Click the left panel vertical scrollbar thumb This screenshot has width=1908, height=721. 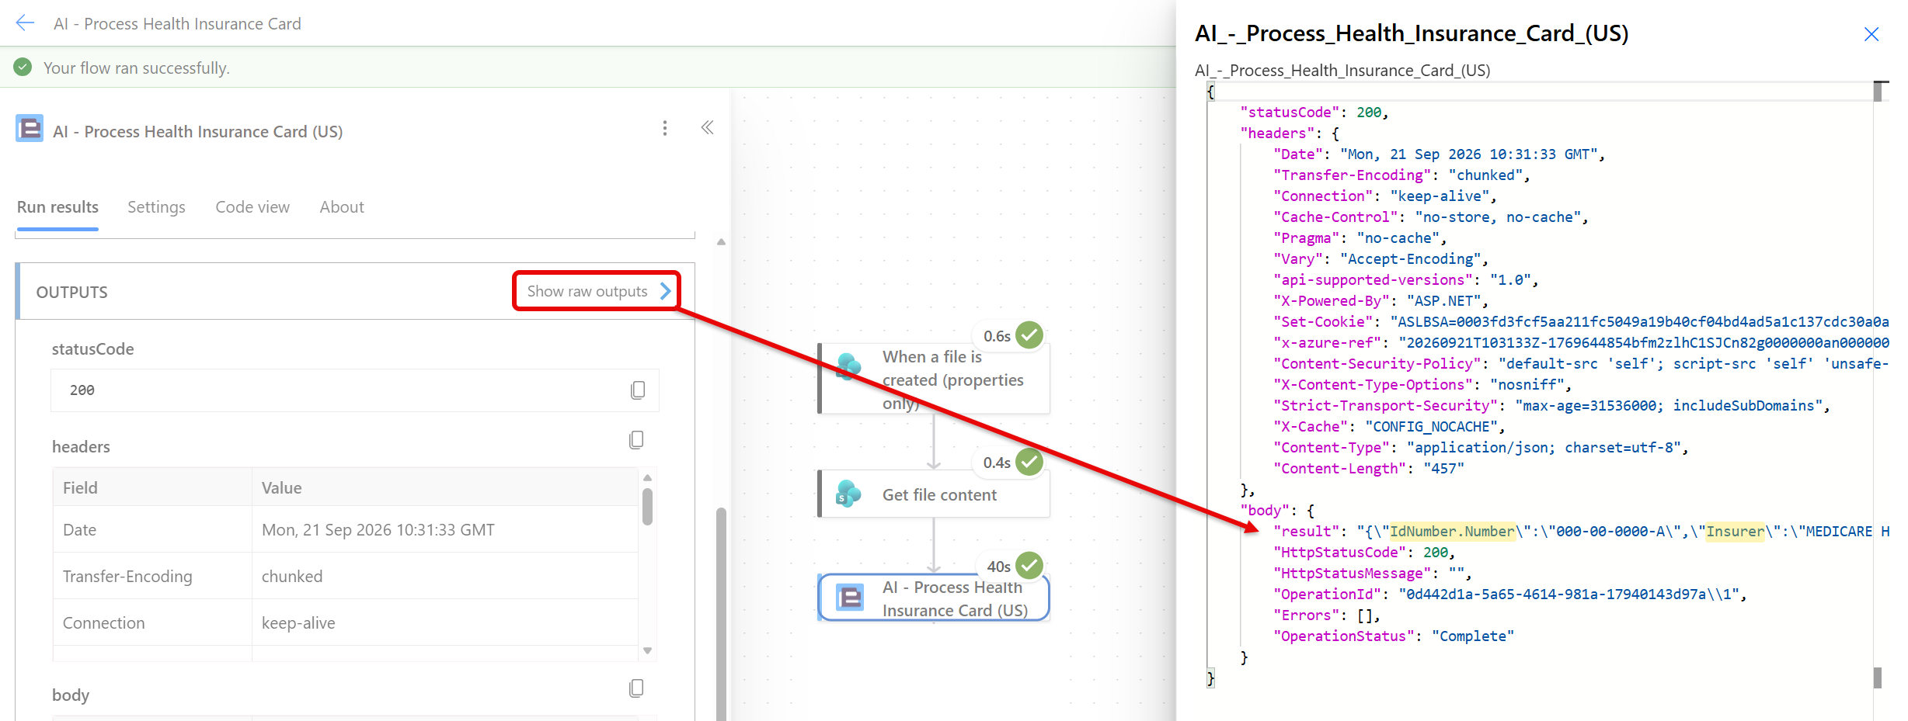point(721,613)
